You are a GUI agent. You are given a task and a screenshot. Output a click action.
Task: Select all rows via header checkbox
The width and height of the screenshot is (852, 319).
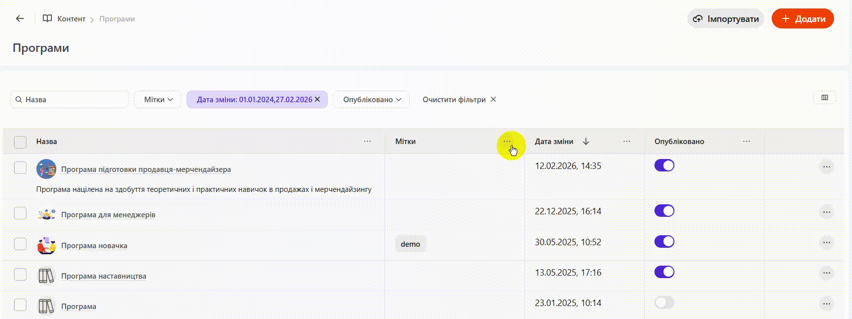[x=20, y=142]
